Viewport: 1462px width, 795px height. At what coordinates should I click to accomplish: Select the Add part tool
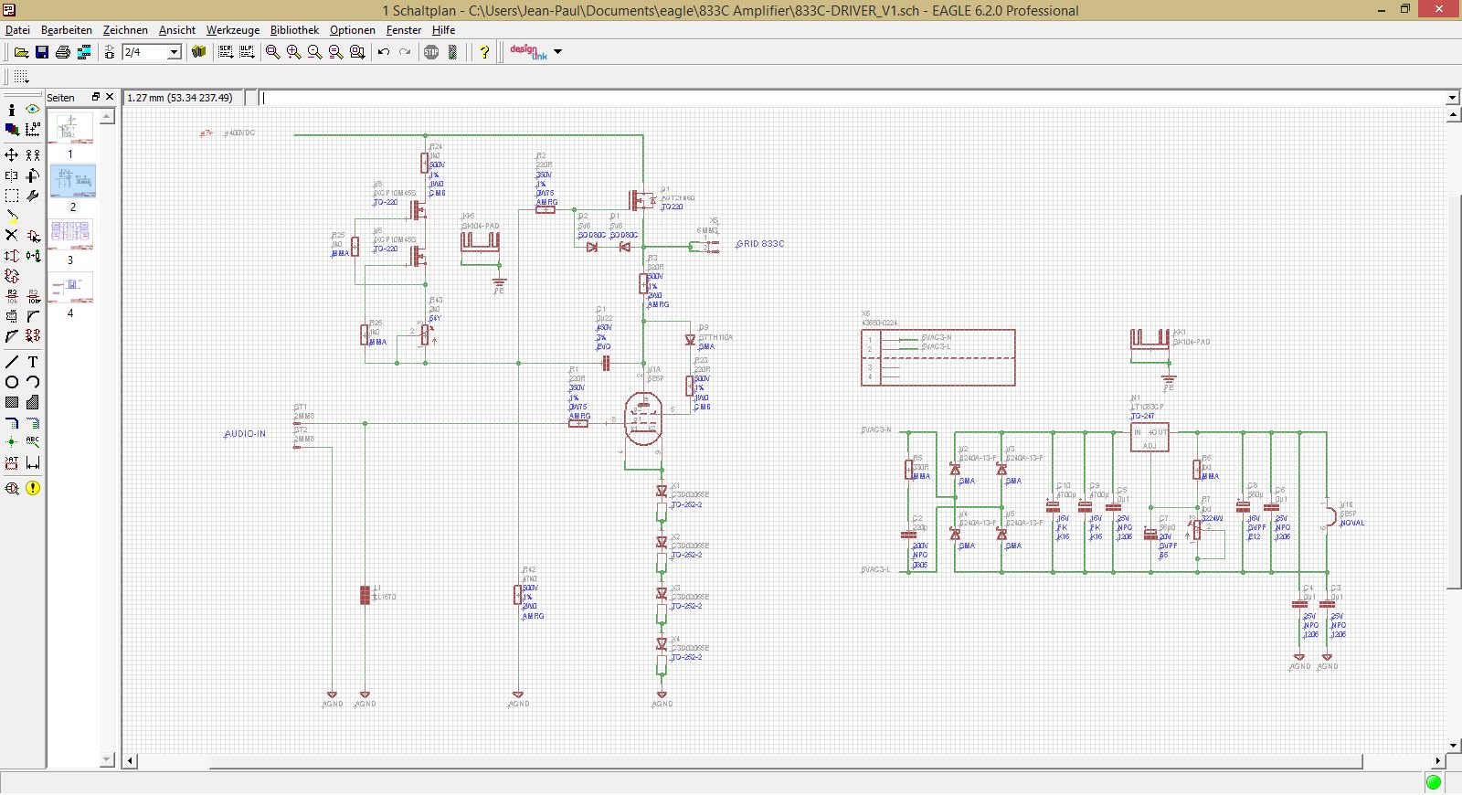click(33, 236)
